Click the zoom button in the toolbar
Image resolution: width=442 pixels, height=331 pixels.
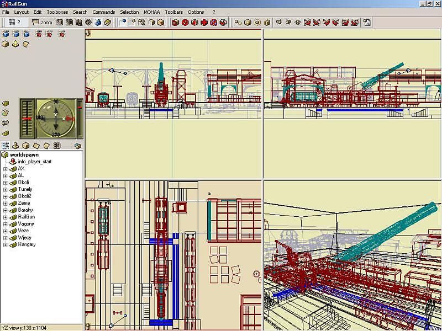coord(42,22)
